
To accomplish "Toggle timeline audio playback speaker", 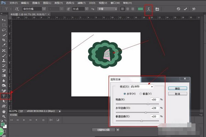I will 36,120.
